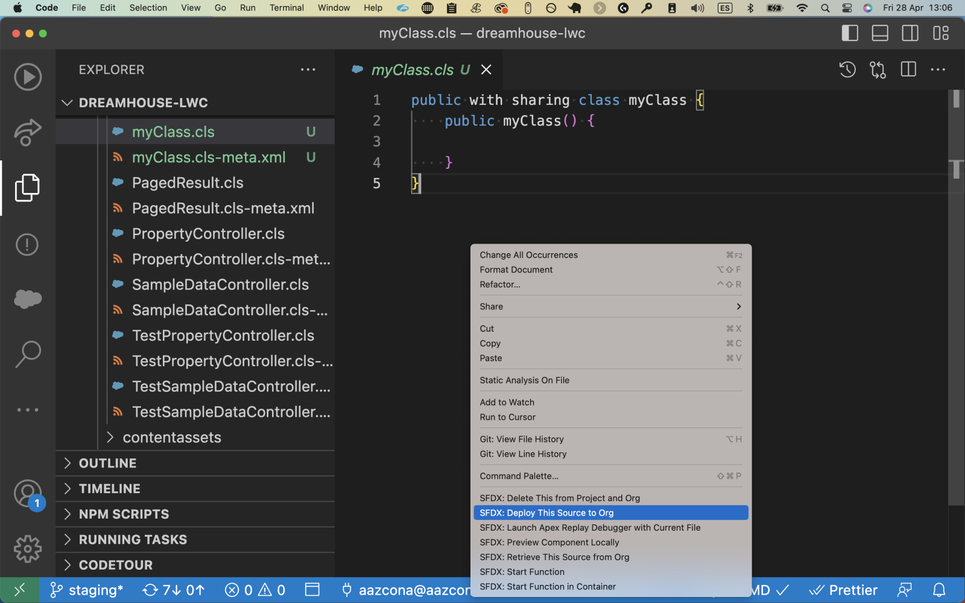Open the feedback person icon in the status bar
This screenshot has width=965, height=603.
[904, 590]
